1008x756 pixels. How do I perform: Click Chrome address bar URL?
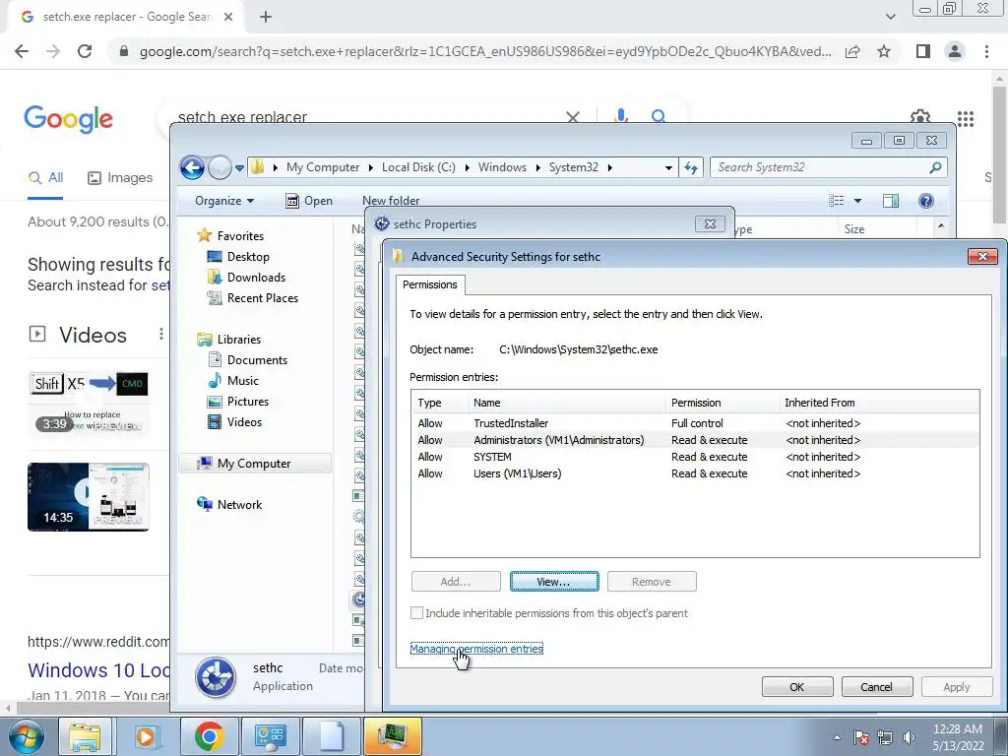pos(484,51)
